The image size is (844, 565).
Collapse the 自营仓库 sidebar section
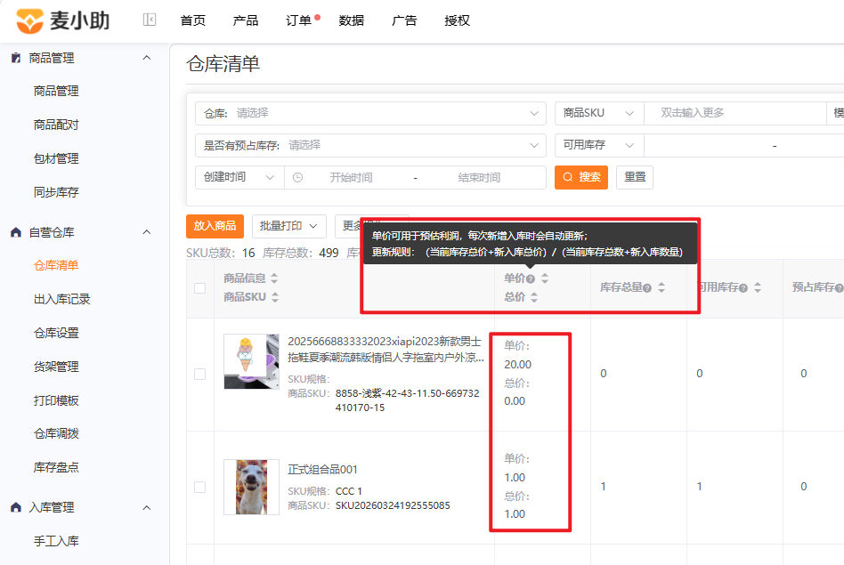[x=146, y=232]
